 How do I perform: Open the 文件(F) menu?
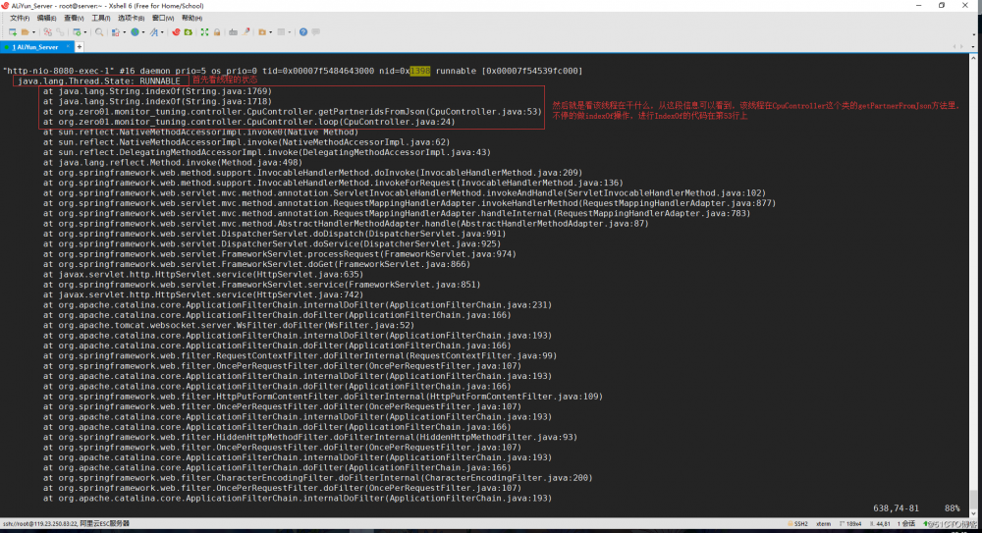coord(20,19)
